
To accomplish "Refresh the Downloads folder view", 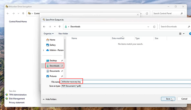I will 154,27.
